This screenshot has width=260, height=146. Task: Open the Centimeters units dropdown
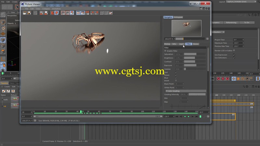click(218, 32)
